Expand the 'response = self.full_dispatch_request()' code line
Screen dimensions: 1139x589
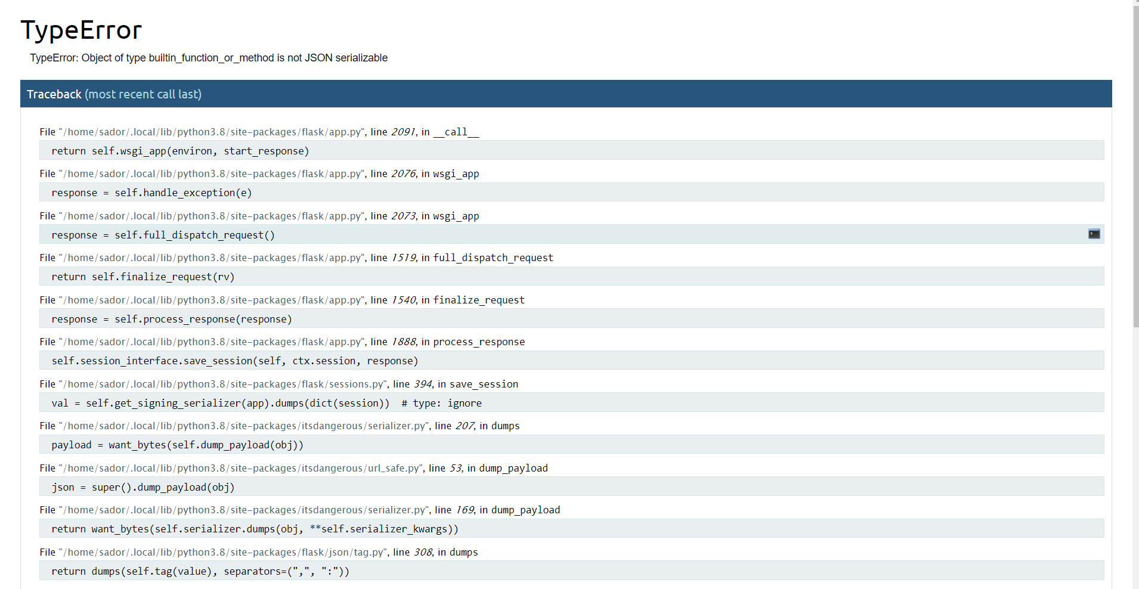pos(571,235)
